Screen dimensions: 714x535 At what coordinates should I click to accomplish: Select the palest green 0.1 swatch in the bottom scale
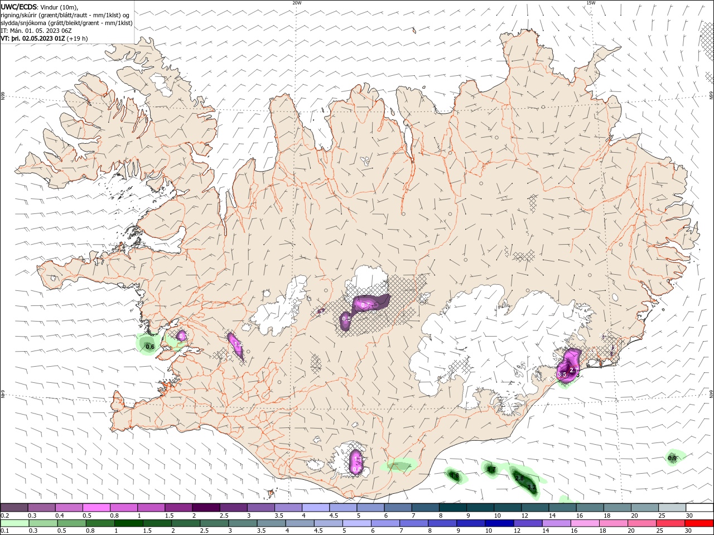[15, 523]
